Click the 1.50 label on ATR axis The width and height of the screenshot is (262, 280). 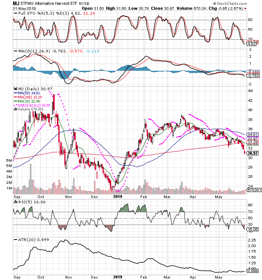pyautogui.click(x=252, y=257)
